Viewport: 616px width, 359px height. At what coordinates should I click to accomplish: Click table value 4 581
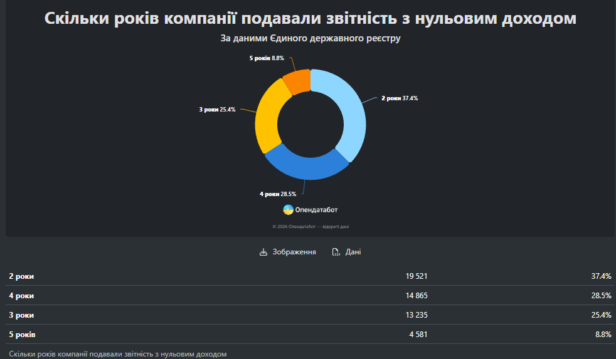(418, 335)
